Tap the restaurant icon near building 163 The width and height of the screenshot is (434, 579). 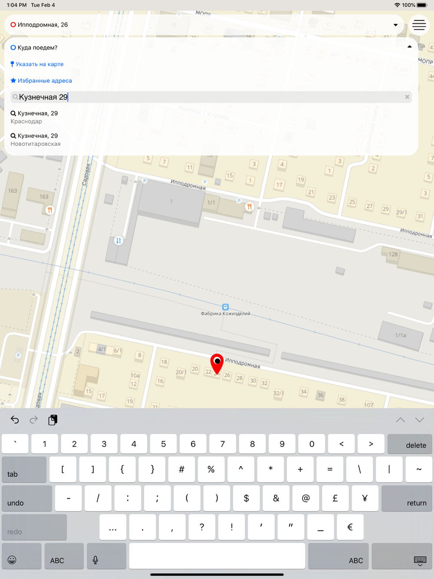[50, 210]
